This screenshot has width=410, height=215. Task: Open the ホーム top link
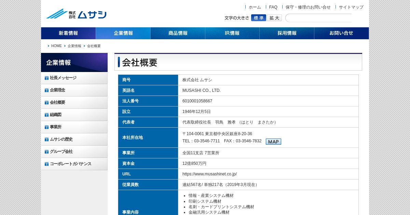tap(255, 7)
